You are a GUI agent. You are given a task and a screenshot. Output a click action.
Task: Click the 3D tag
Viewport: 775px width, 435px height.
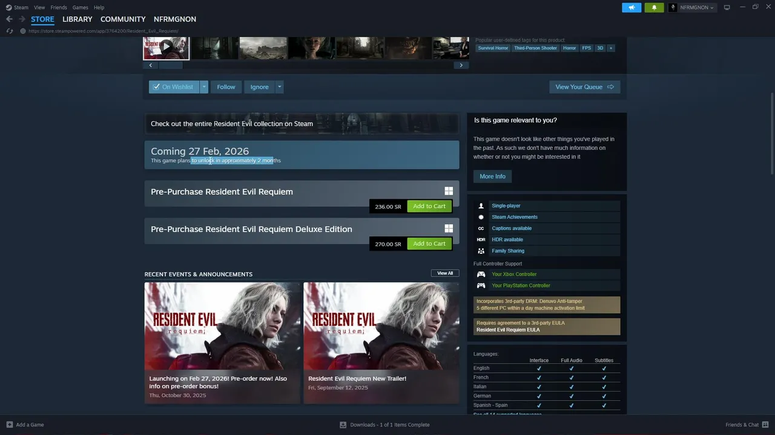click(600, 48)
